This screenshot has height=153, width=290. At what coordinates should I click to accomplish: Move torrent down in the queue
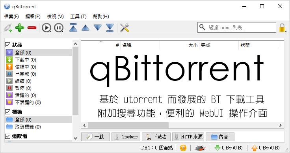[98, 28]
